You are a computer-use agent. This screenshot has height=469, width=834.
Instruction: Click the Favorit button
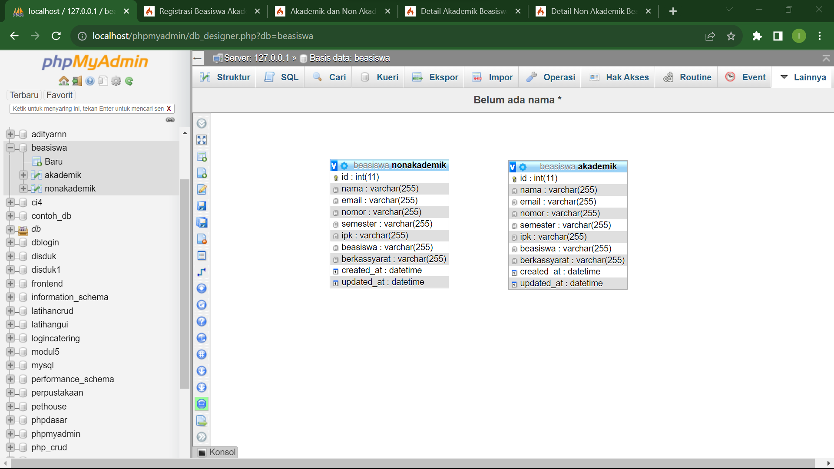[60, 95]
